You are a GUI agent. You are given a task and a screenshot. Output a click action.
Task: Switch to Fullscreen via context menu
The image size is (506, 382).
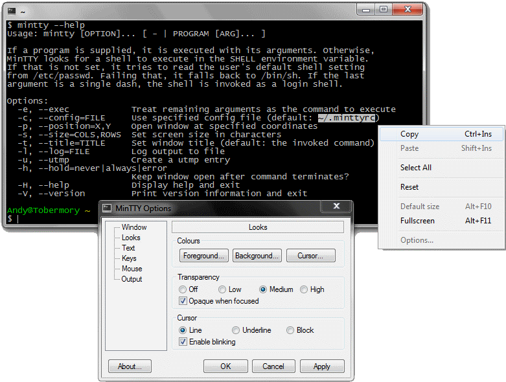441,221
